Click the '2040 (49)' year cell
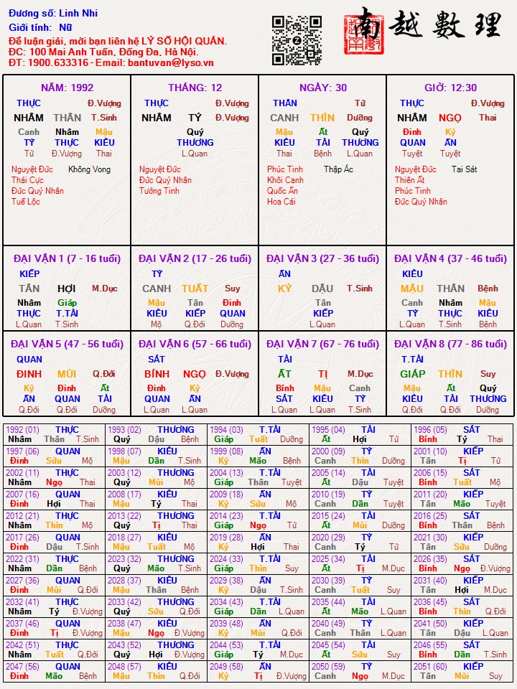Screen dimensions: 517x689 pos(360,629)
